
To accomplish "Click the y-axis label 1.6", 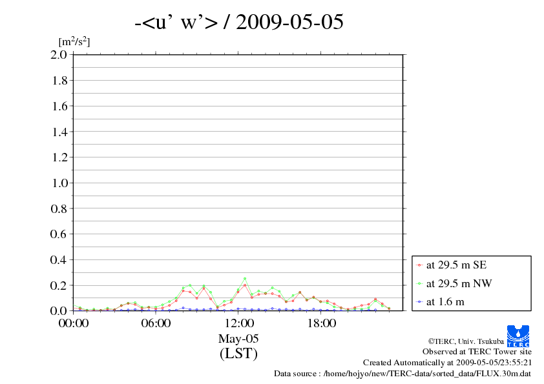I will point(59,106).
